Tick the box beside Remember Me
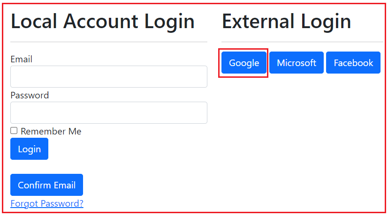Viewport: 388px width, 216px height. (x=14, y=131)
